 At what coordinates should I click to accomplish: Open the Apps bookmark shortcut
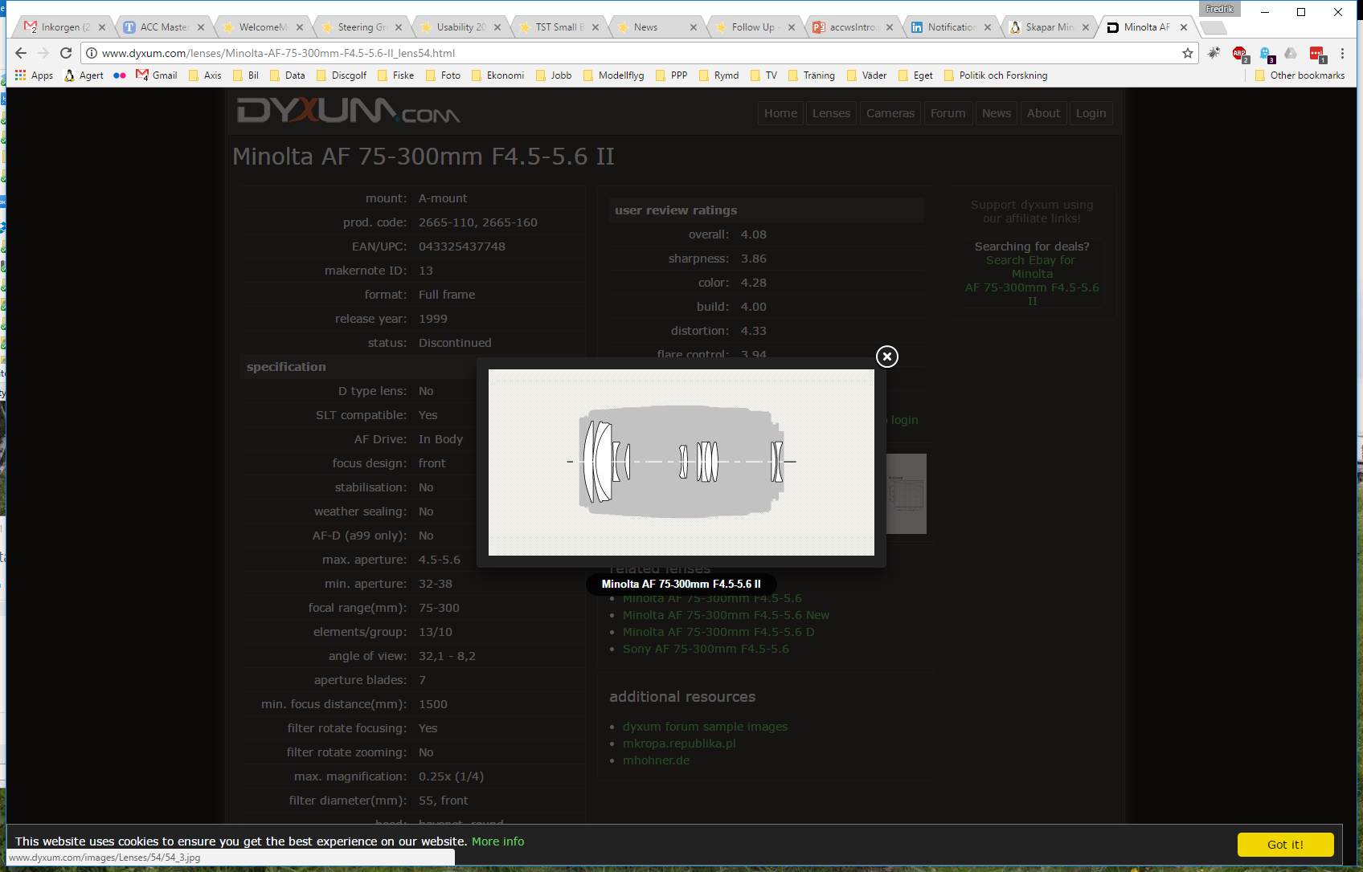tap(34, 75)
